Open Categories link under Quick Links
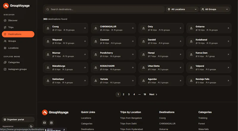Viewport: 238px width, 131px height. (x=87, y=124)
